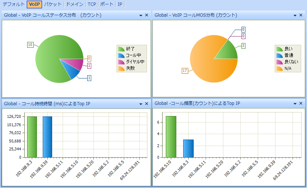This screenshot has height=188, width=307.
Task: Click the green 良い legend swatch
Action: pos(279,49)
